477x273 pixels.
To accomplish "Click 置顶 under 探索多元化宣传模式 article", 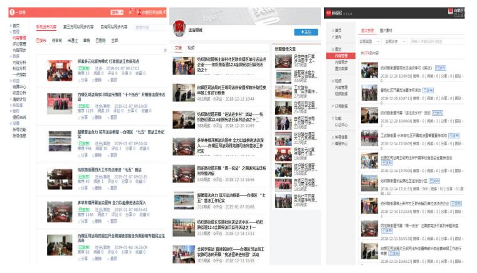I will click(112, 80).
